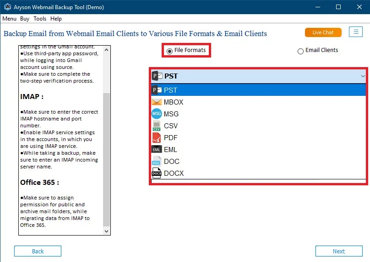370x262 pixels.
Task: Click the MBOX envelope icon
Action: (157, 102)
